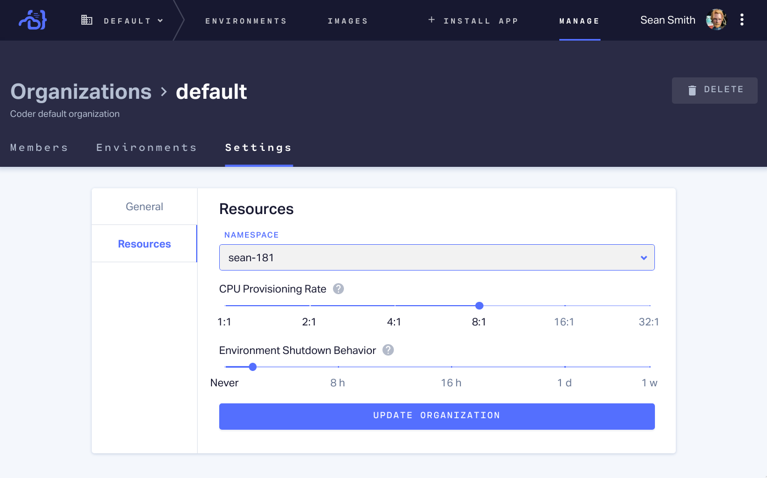Screen dimensions: 767x478
Task: Click the NAMESPACE field label
Action: pyautogui.click(x=252, y=235)
